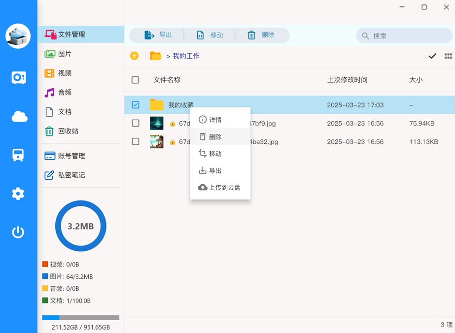The width and height of the screenshot is (455, 333).
Task: Choose 删除 in the context menu
Action: coord(220,136)
